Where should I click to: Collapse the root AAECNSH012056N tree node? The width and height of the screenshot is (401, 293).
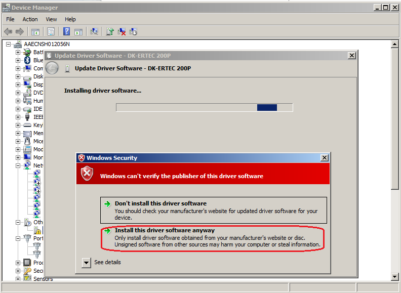(x=9, y=44)
